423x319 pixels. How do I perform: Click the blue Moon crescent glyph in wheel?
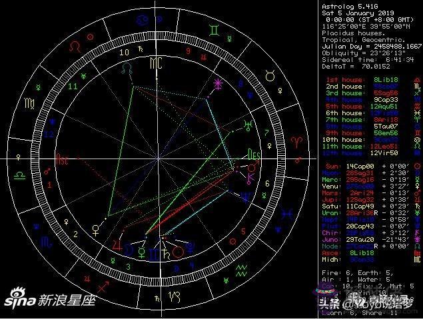(x=129, y=250)
